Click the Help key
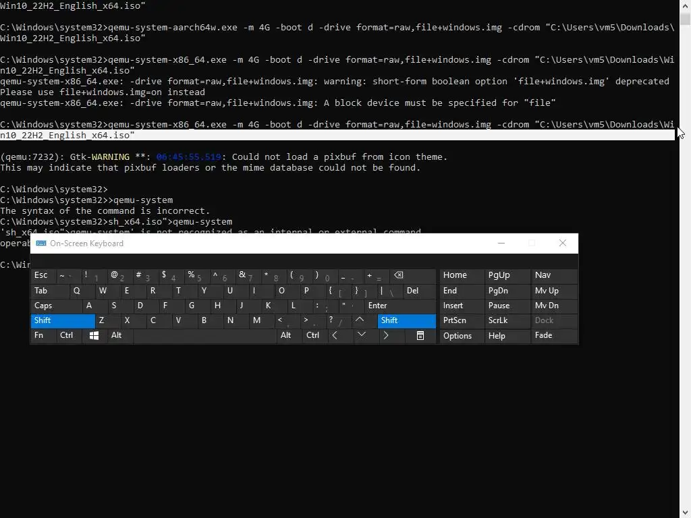 (x=507, y=336)
